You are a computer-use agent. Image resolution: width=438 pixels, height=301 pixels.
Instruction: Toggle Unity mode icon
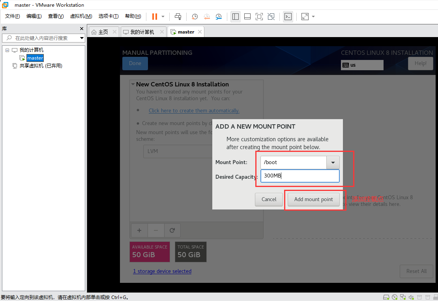(271, 17)
